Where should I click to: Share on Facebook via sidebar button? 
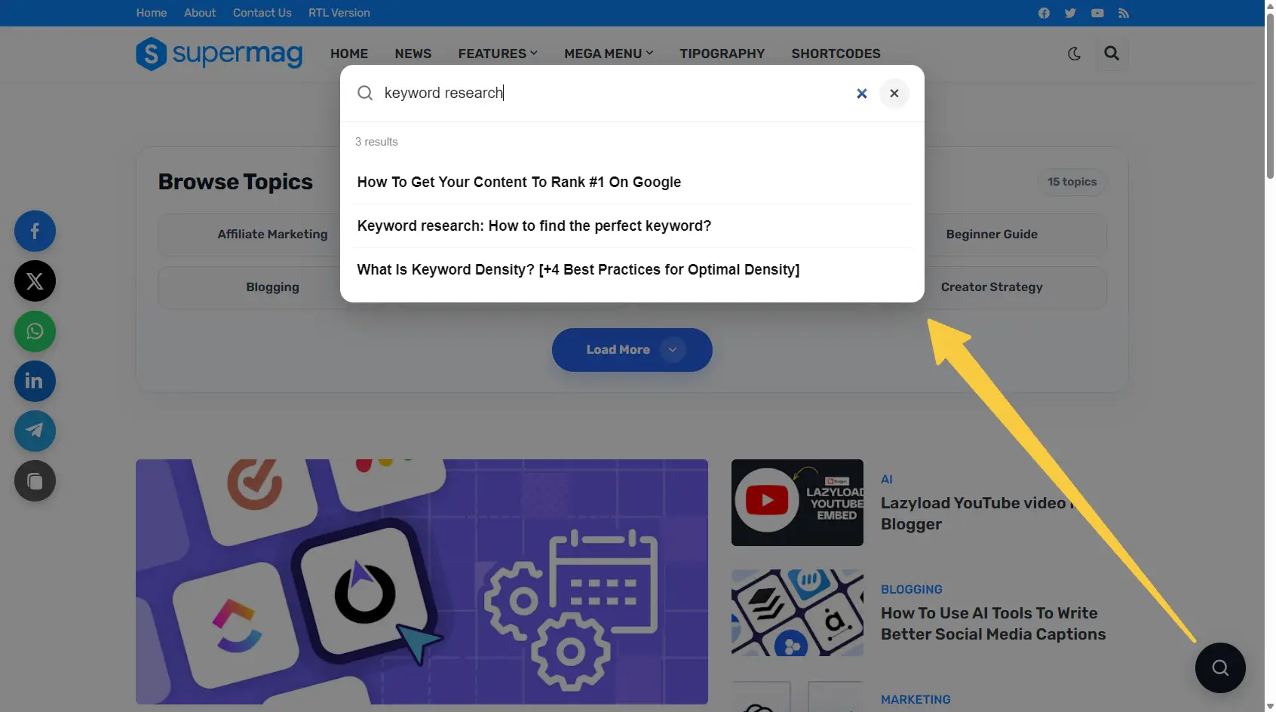pos(35,231)
